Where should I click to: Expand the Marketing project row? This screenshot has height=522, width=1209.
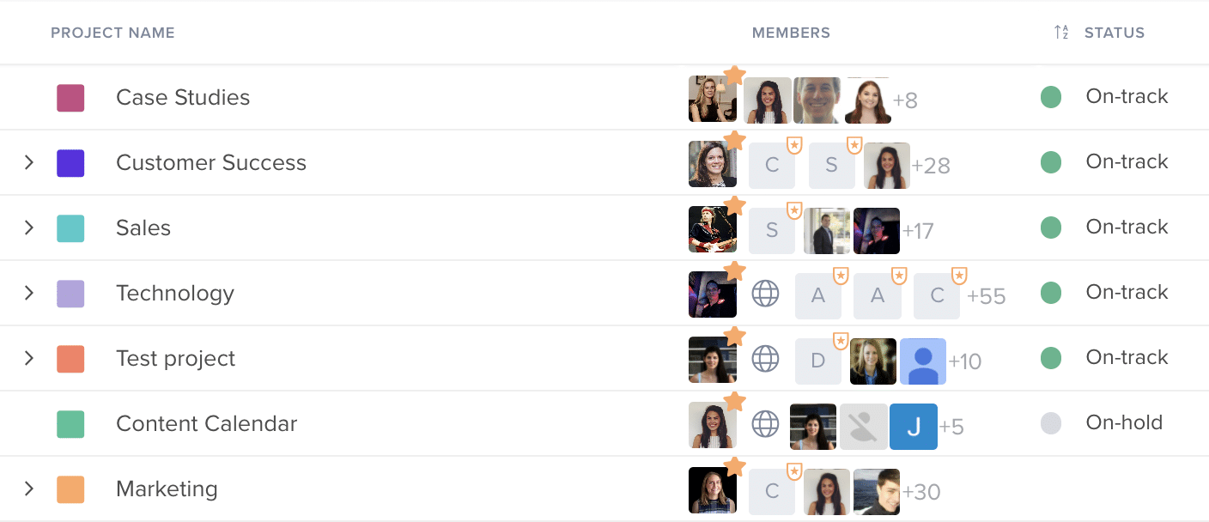pyautogui.click(x=29, y=489)
